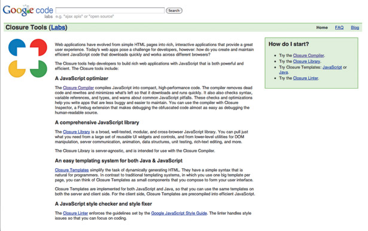The height and width of the screenshot is (231, 368).
Task: Click the search hint text 'ajax apis' or 'open source'
Action: [x=85, y=16]
